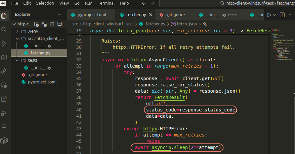The width and height of the screenshot is (295, 154).
Task: Open the Edit menu
Action: [27, 3]
